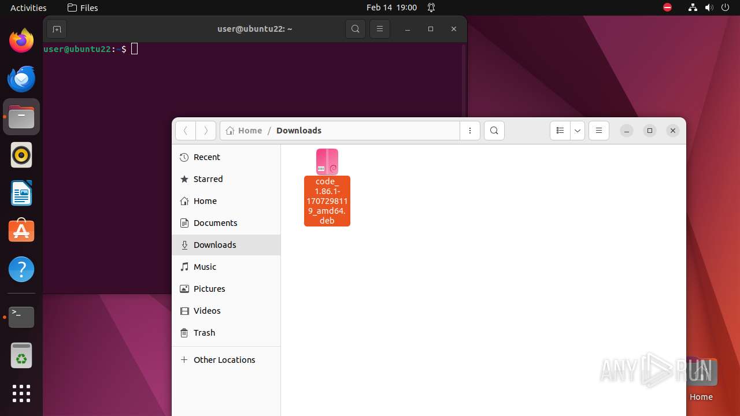Image resolution: width=740 pixels, height=416 pixels.
Task: Open Documents in the Files sidebar
Action: [x=226, y=223]
